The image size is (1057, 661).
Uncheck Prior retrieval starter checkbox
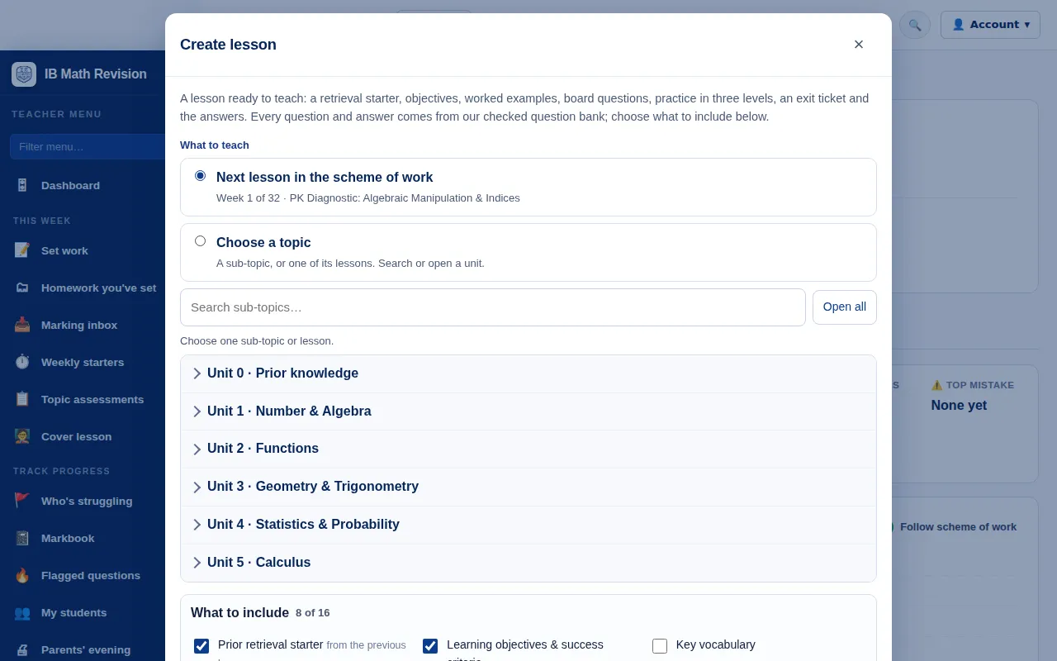pos(201,646)
